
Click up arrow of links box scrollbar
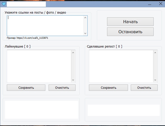click(85, 18)
